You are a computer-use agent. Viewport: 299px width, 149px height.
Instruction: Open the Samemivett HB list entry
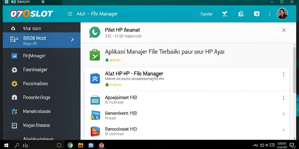[x=187, y=115]
